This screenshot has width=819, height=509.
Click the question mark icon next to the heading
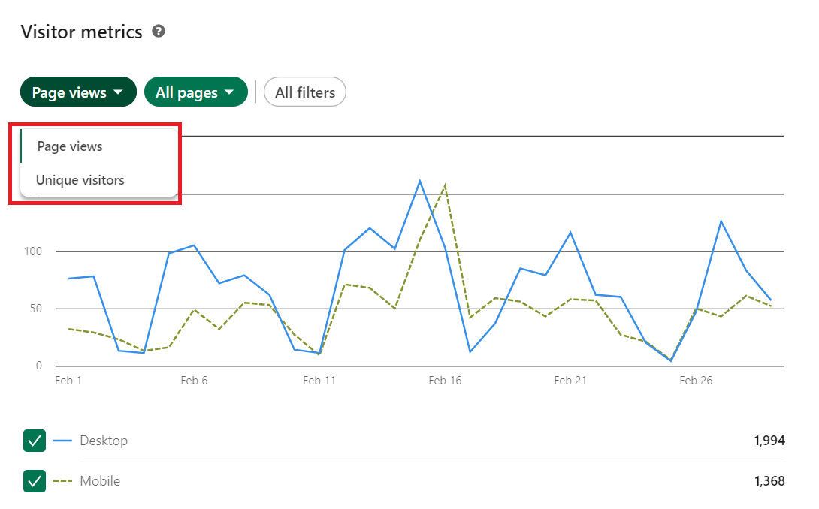pyautogui.click(x=158, y=32)
